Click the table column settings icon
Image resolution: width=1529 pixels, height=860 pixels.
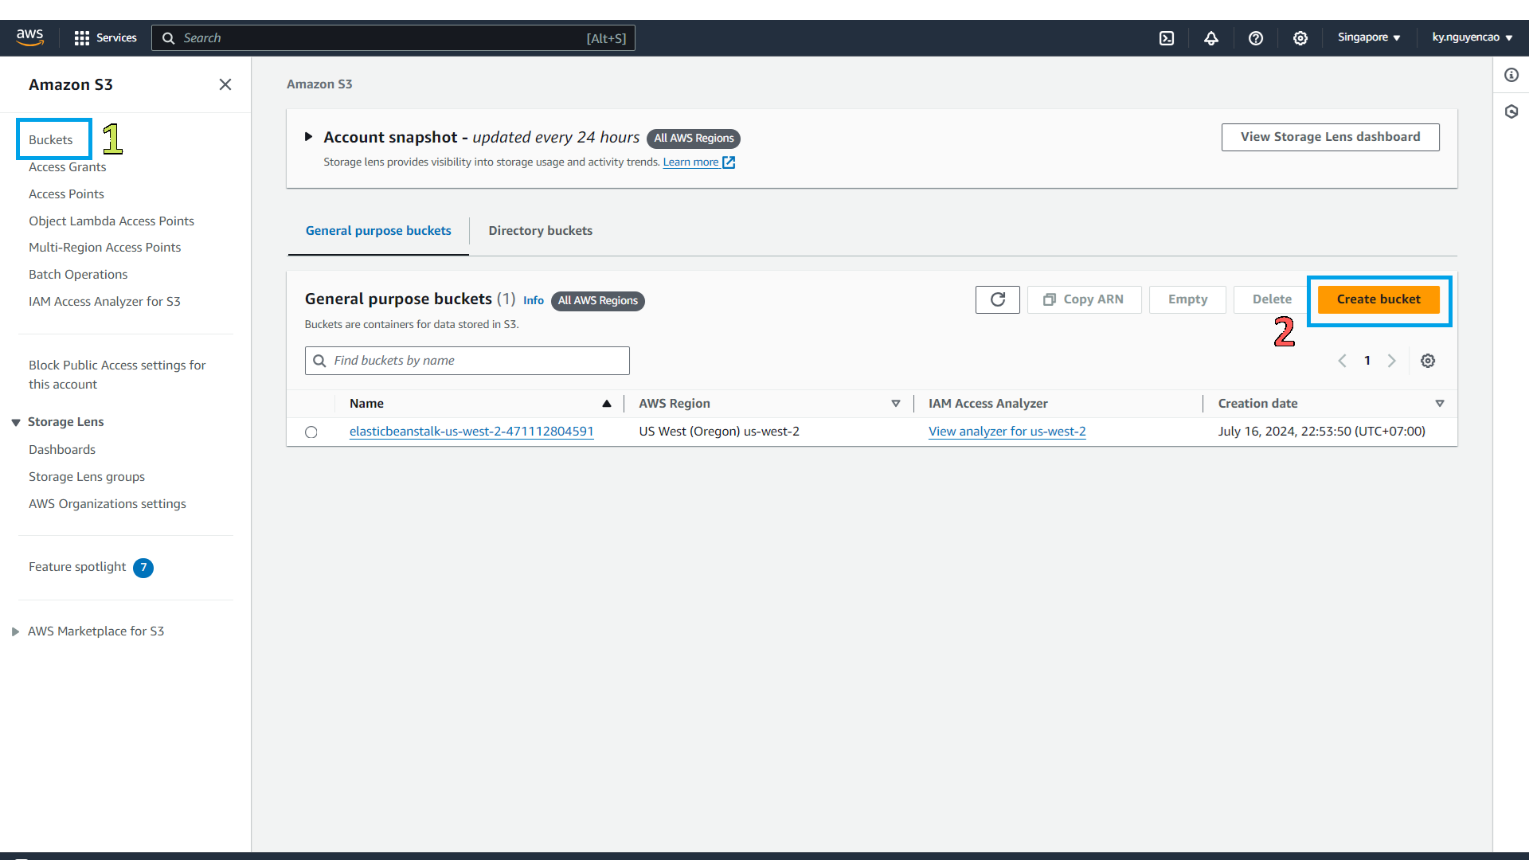coord(1427,360)
